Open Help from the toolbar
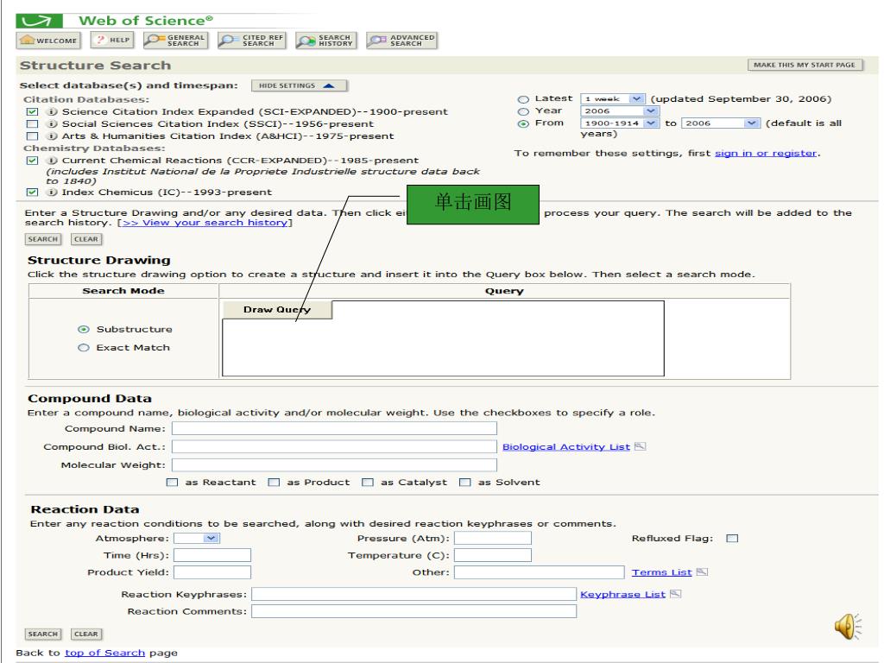This screenshot has width=884, height=663. 112,40
